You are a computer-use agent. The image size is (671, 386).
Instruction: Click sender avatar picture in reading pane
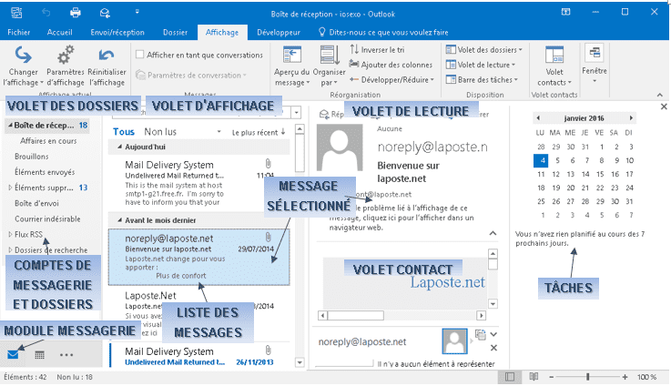340,147
